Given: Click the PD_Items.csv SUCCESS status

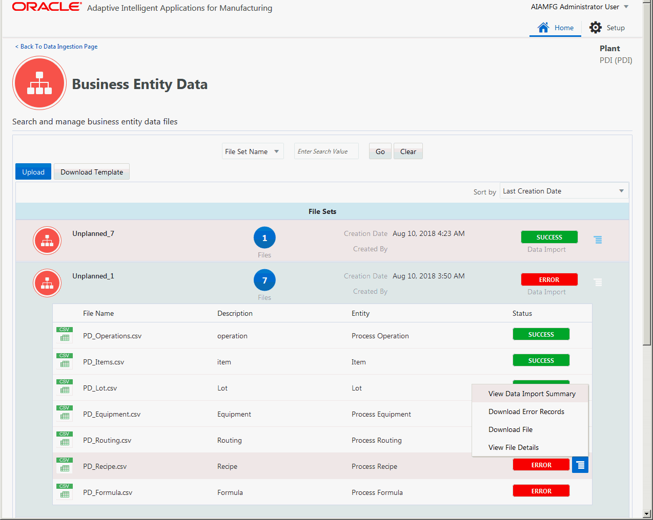Looking at the screenshot, I should [x=541, y=360].
